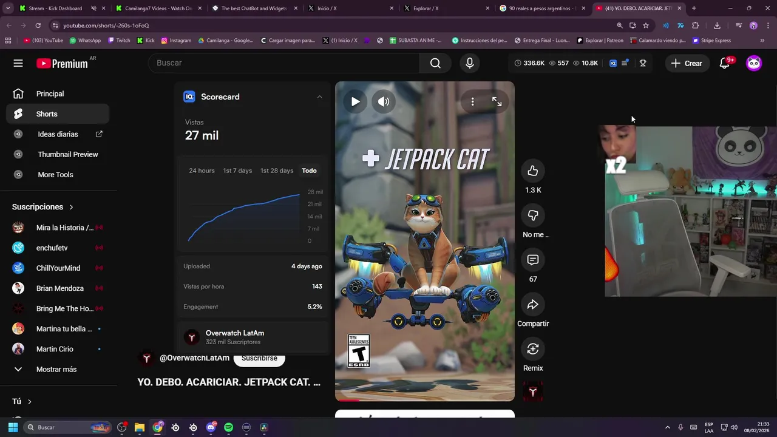Open the short's three-dot options menu

pos(472,102)
